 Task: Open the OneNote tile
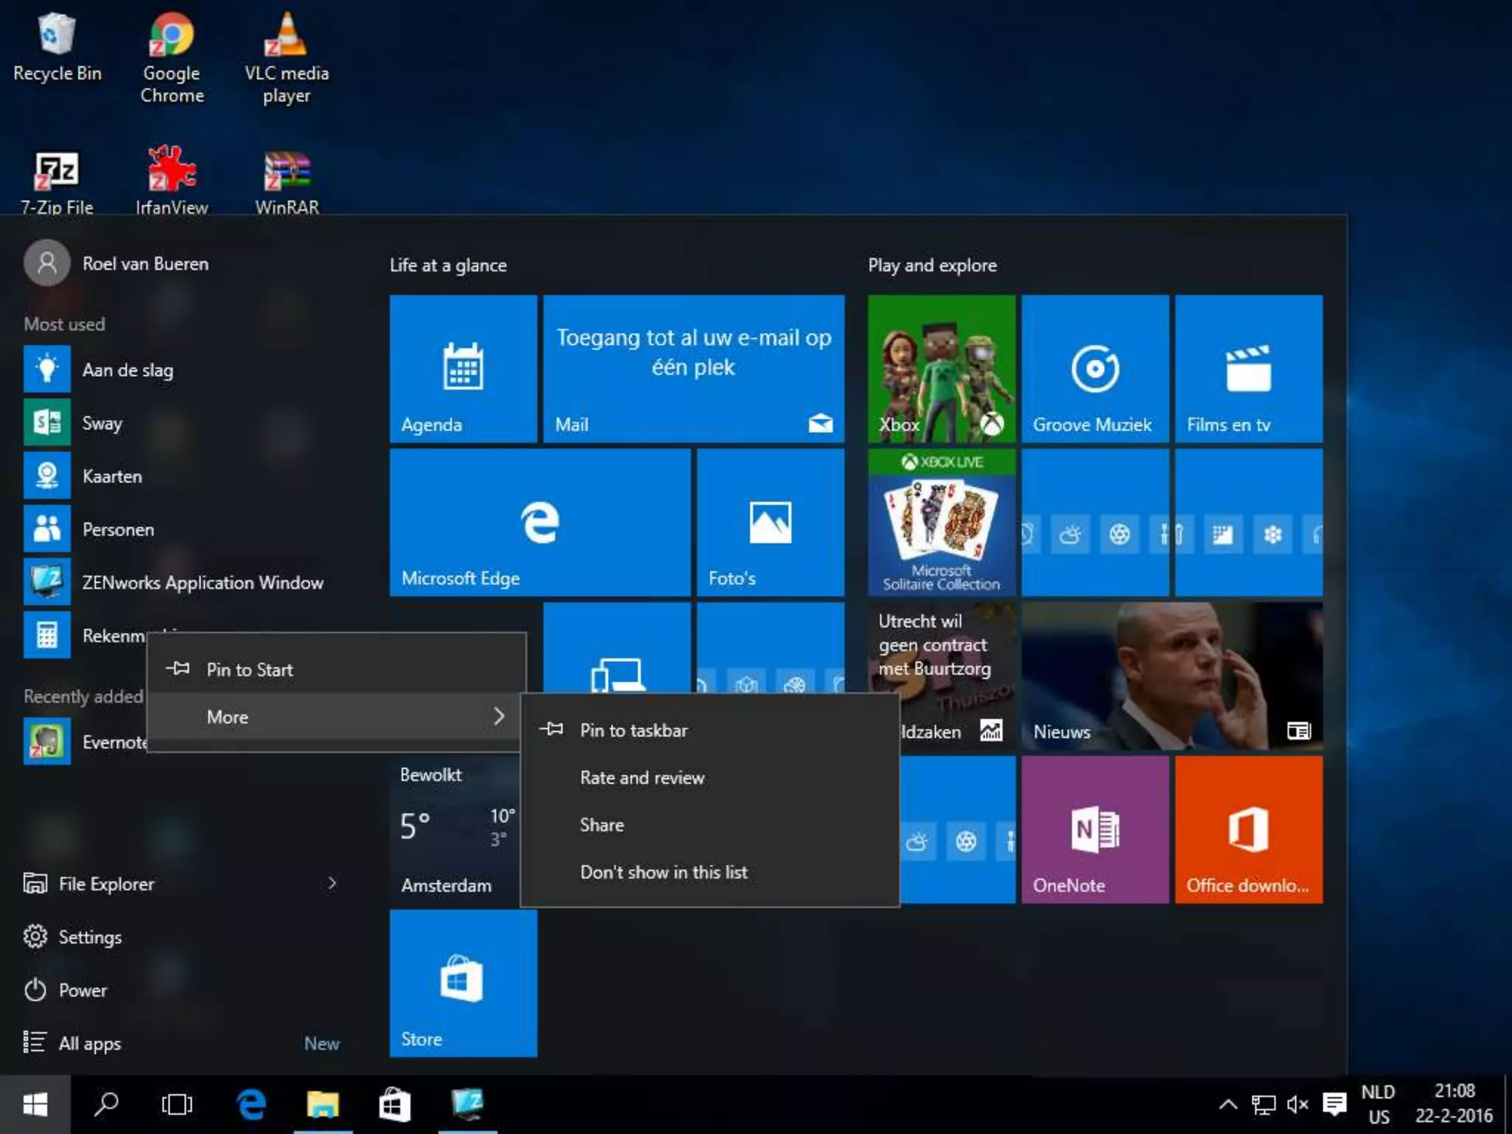(x=1095, y=829)
